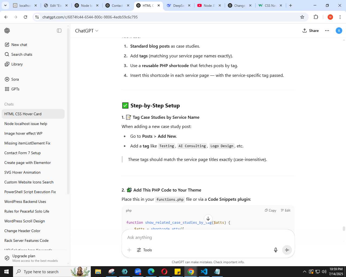Open the WordPress Backend Uses chat

tap(33, 202)
